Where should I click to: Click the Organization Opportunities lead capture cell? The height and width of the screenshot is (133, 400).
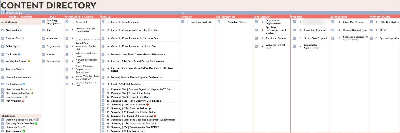(273, 22)
